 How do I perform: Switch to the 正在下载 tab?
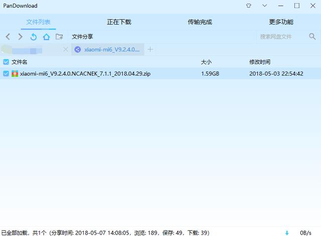(x=119, y=22)
